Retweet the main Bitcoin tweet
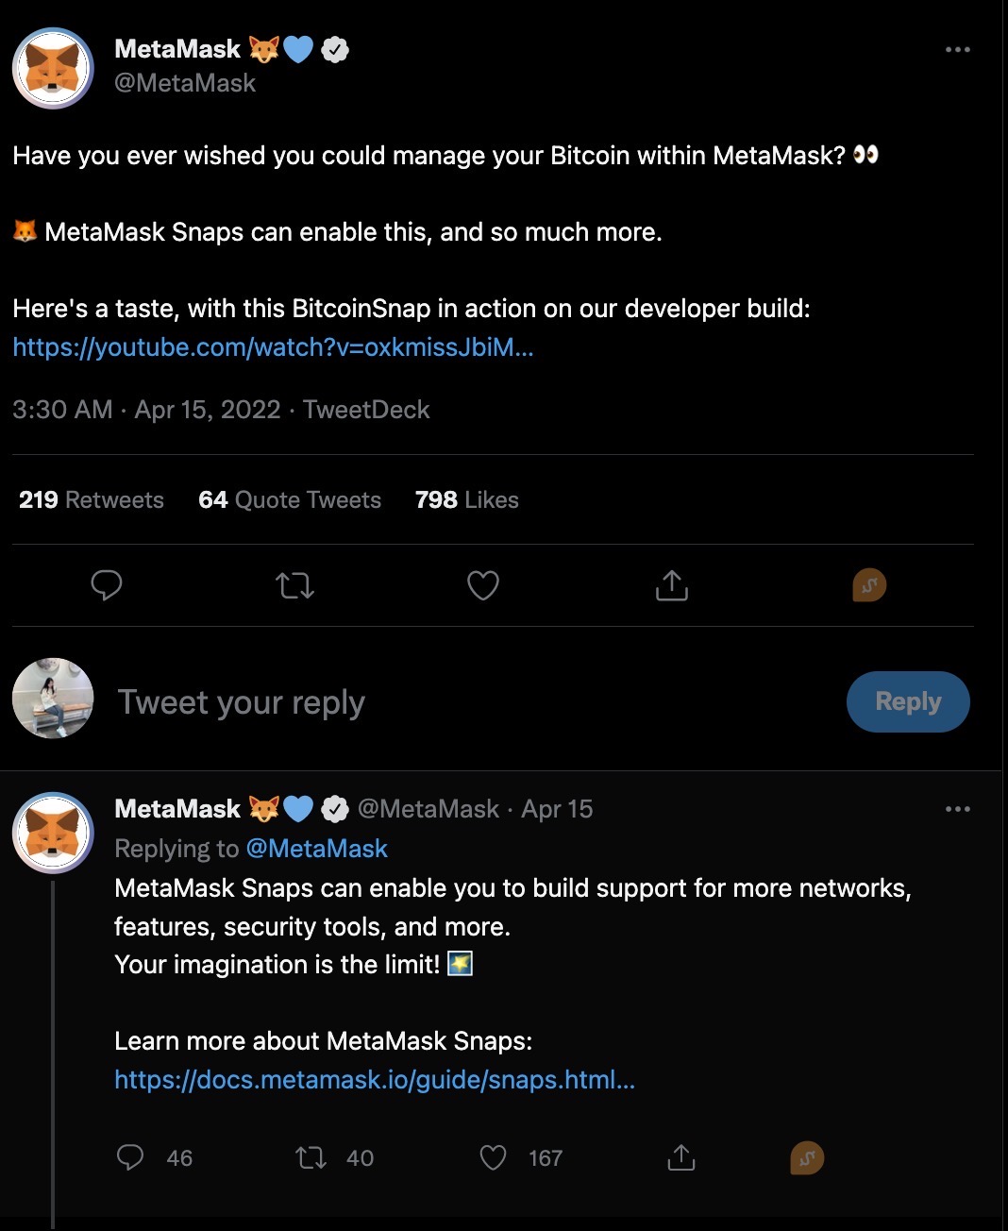 coord(294,585)
